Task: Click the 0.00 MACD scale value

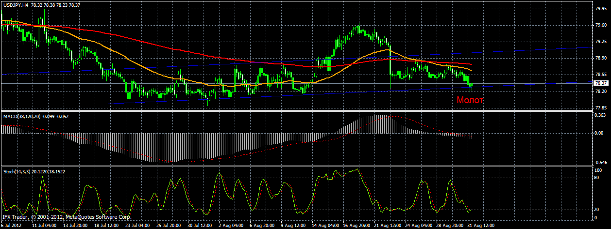Action: pos(598,133)
